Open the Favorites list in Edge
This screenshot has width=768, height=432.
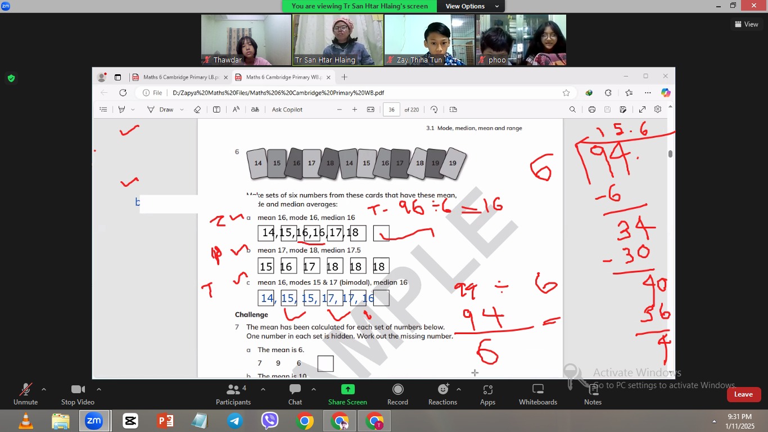pos(629,93)
